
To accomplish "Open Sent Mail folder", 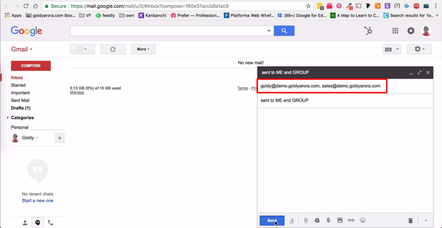I will 20,100.
